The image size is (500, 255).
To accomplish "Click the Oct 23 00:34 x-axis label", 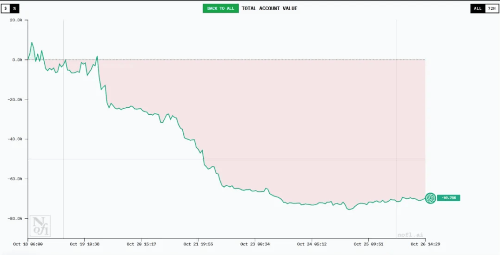I will [x=254, y=244].
